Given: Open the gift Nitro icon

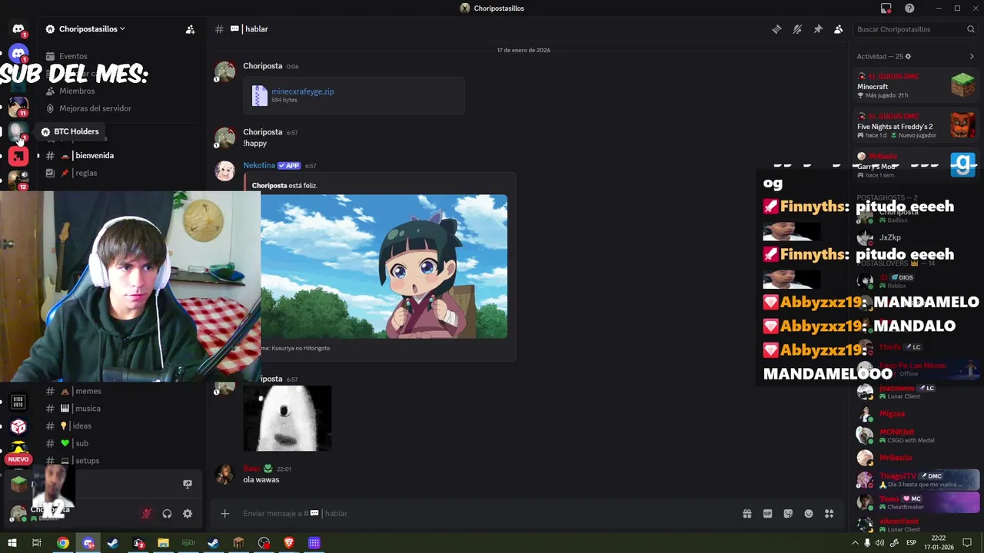Looking at the screenshot, I should [746, 514].
